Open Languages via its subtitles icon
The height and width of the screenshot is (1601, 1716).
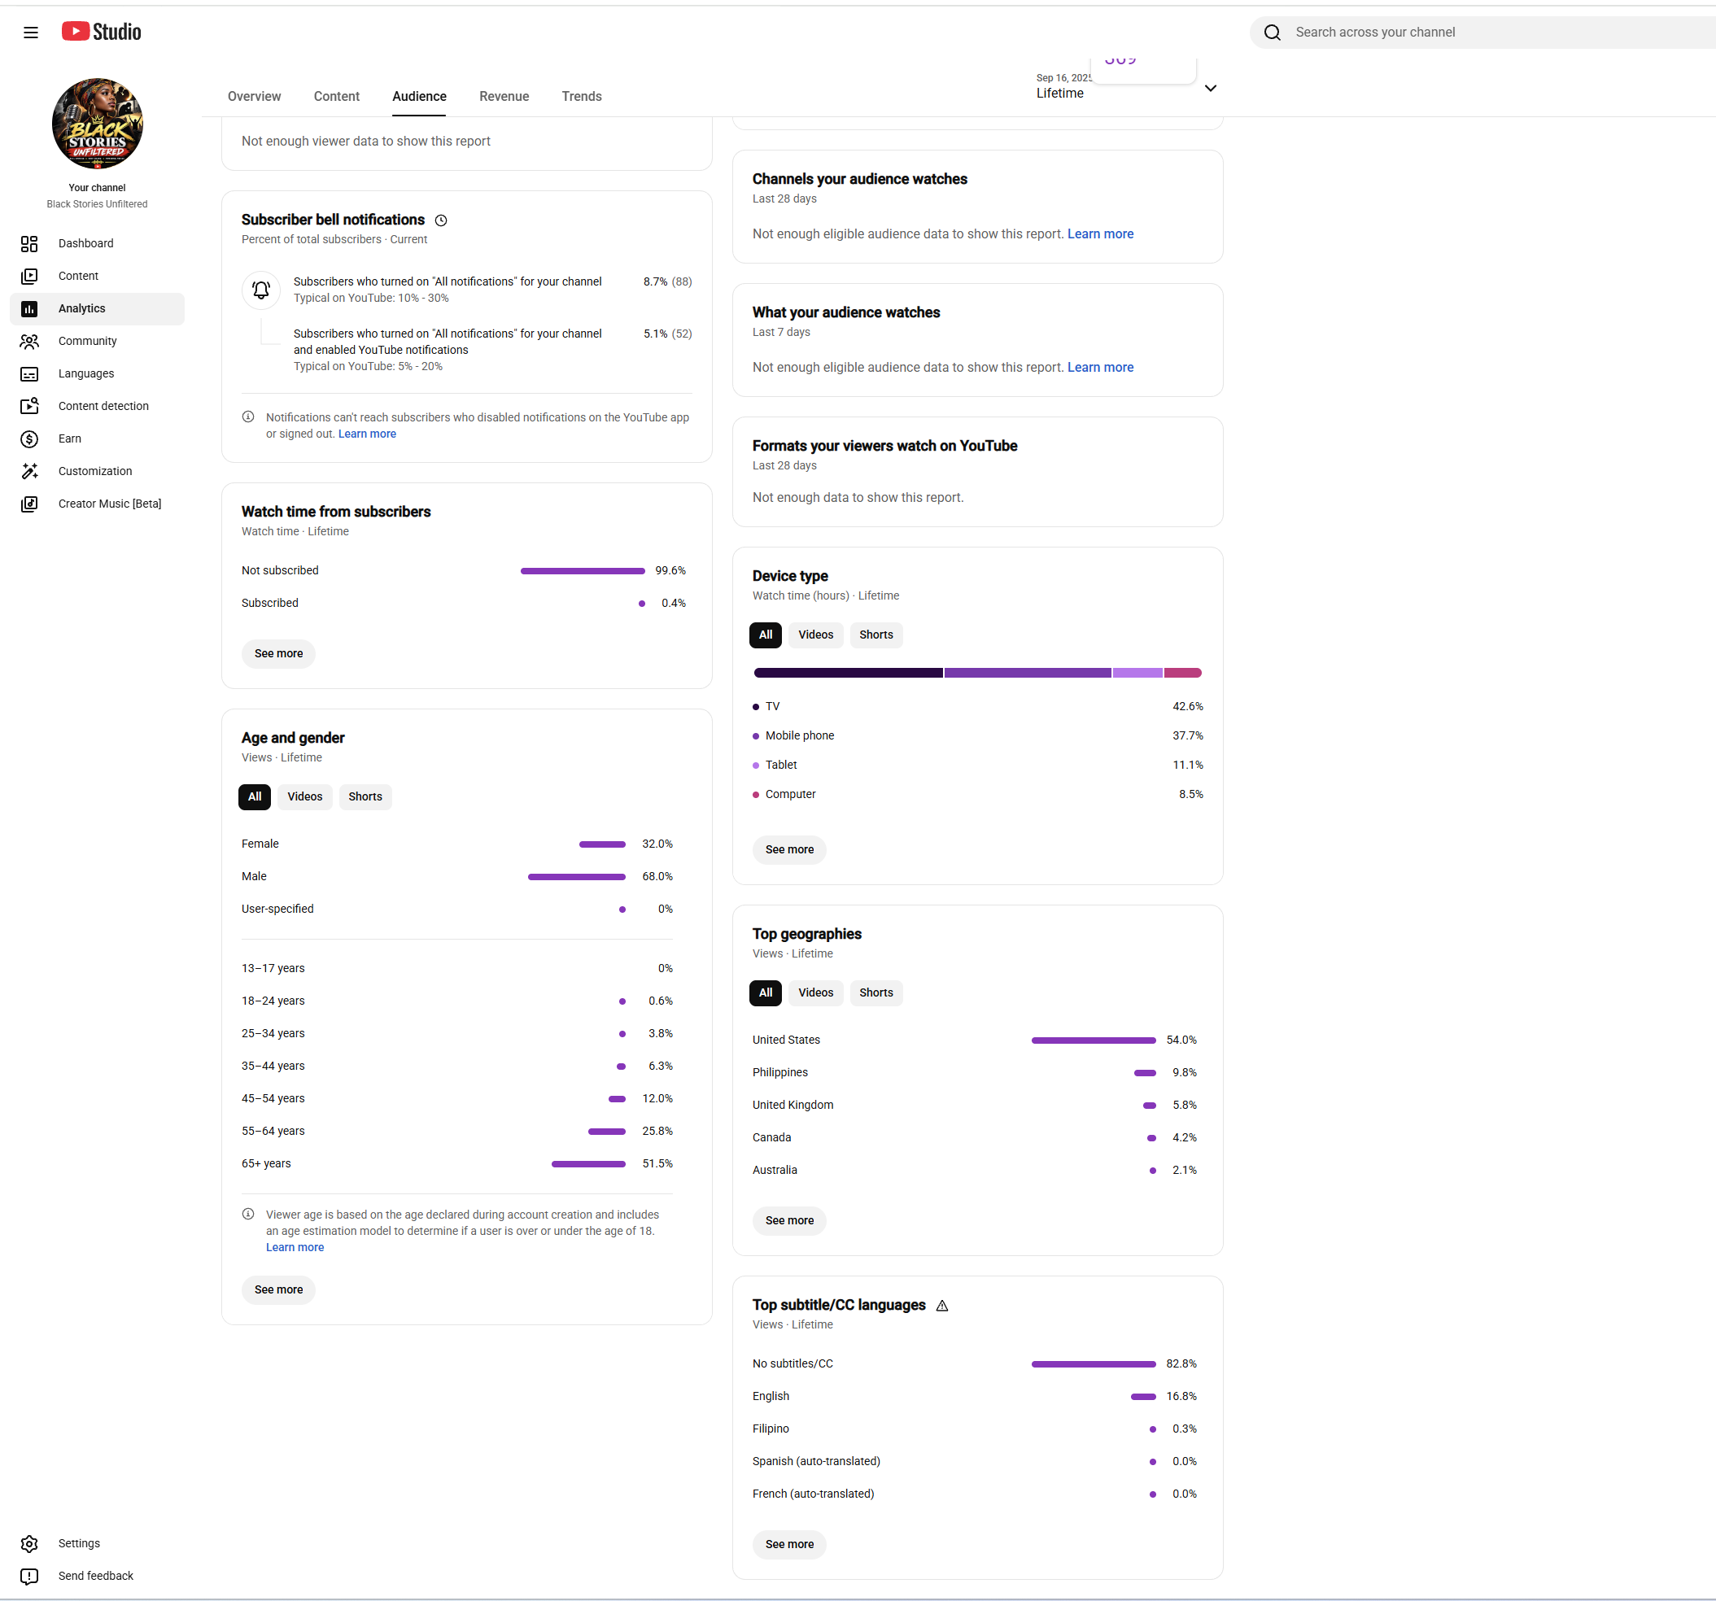pyautogui.click(x=29, y=373)
